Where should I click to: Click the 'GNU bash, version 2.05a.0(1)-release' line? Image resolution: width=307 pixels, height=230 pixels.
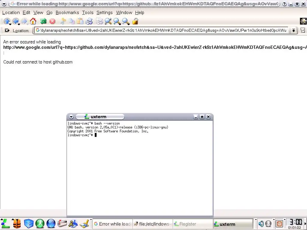(118, 127)
